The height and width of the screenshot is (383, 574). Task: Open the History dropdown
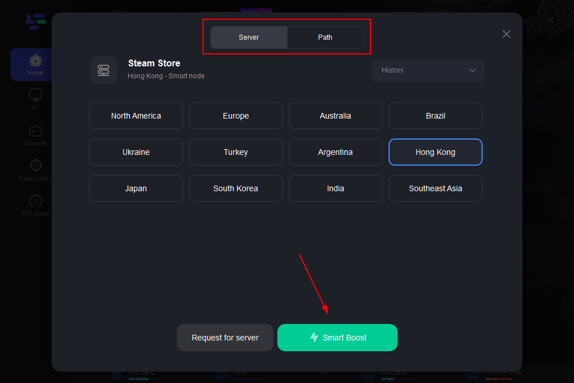[429, 70]
